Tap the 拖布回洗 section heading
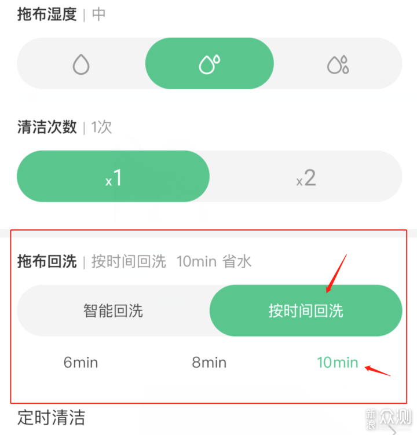Viewport: 417px width, 435px height. click(x=46, y=261)
